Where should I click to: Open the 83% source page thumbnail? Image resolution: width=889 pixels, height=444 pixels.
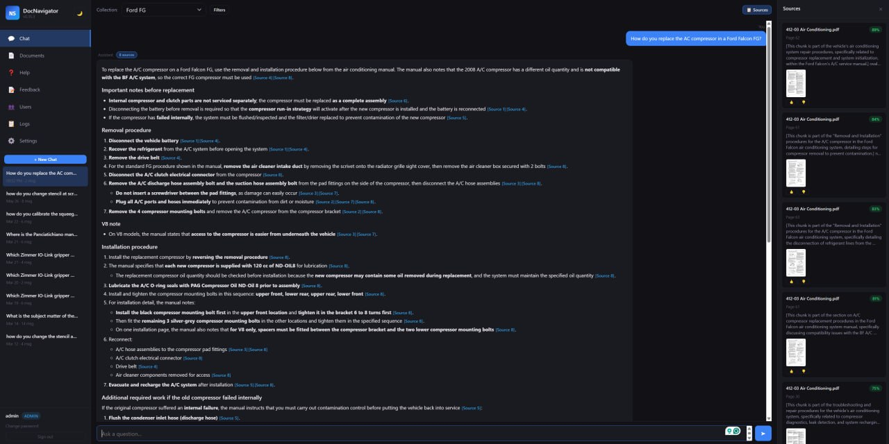796,263
